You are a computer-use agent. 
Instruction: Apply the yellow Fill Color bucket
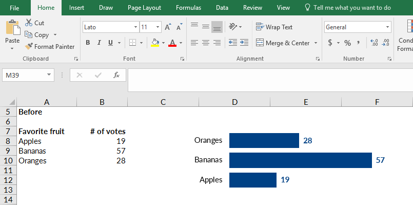(155, 43)
